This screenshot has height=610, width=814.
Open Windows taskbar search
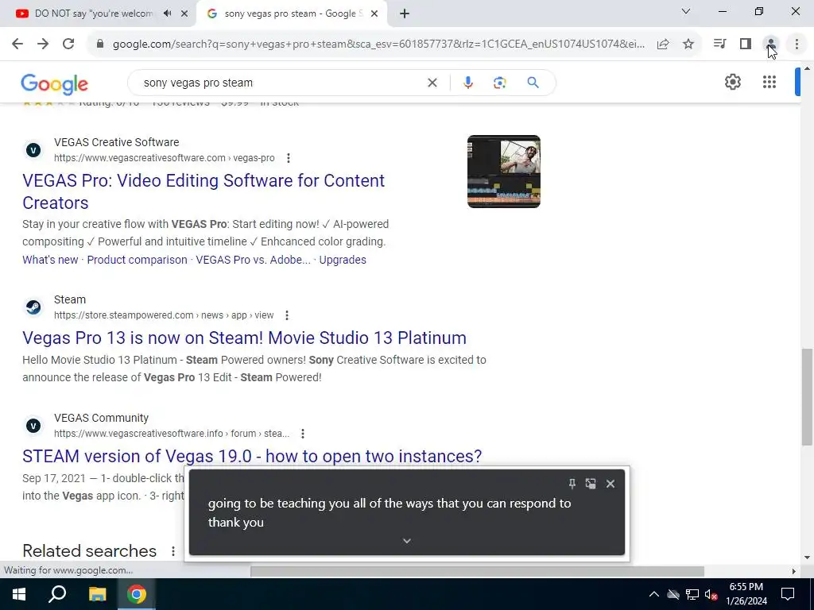coord(57,594)
